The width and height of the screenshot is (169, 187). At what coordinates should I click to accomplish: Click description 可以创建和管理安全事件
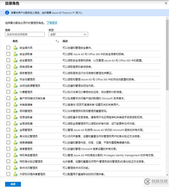click(x=77, y=48)
